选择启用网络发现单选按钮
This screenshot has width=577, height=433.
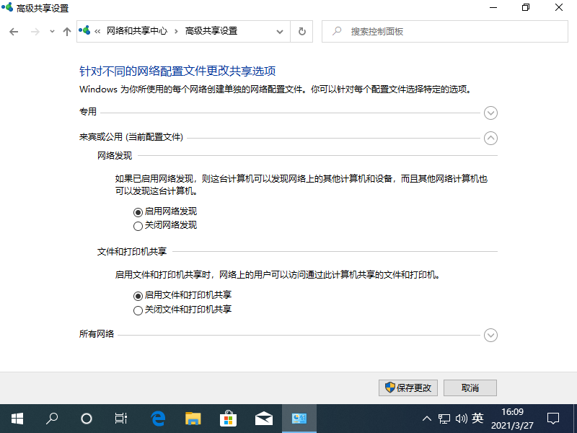click(x=136, y=211)
